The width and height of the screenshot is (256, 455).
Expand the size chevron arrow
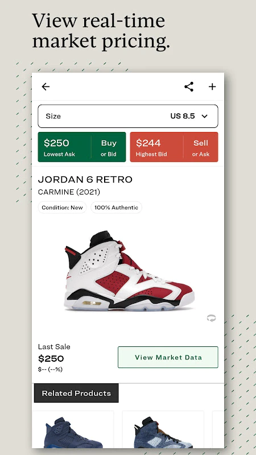[x=205, y=117]
